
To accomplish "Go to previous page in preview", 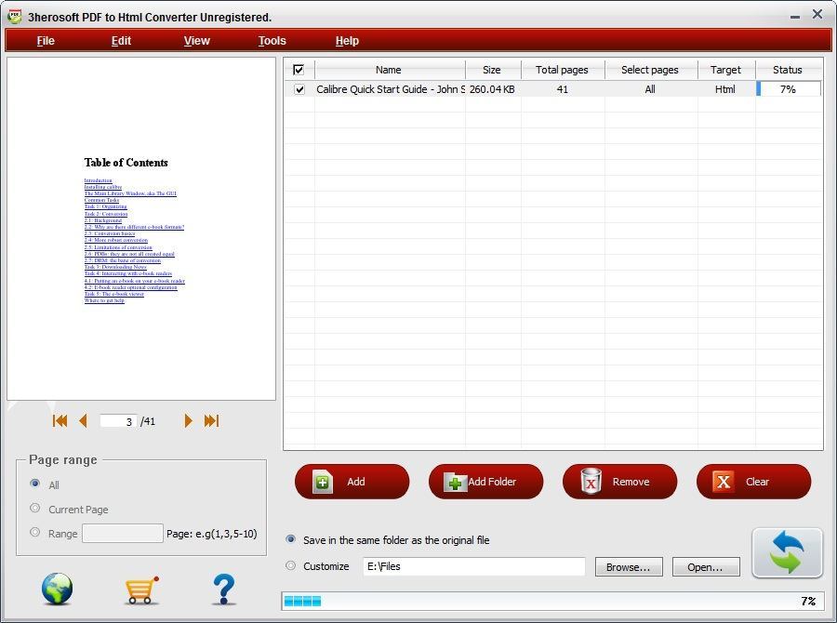I will (83, 420).
